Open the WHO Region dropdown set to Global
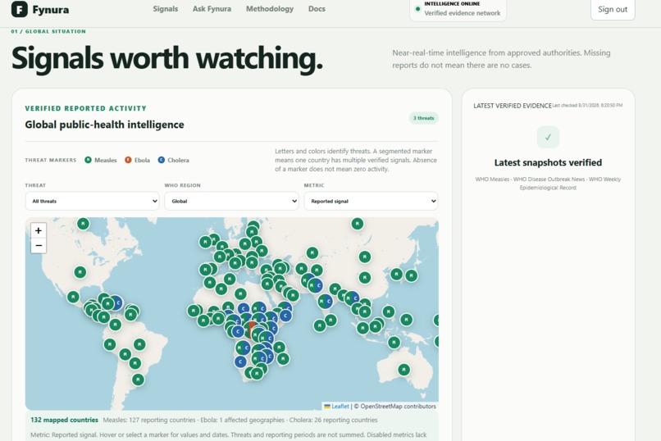Screen dimensions: 661x441 231,201
